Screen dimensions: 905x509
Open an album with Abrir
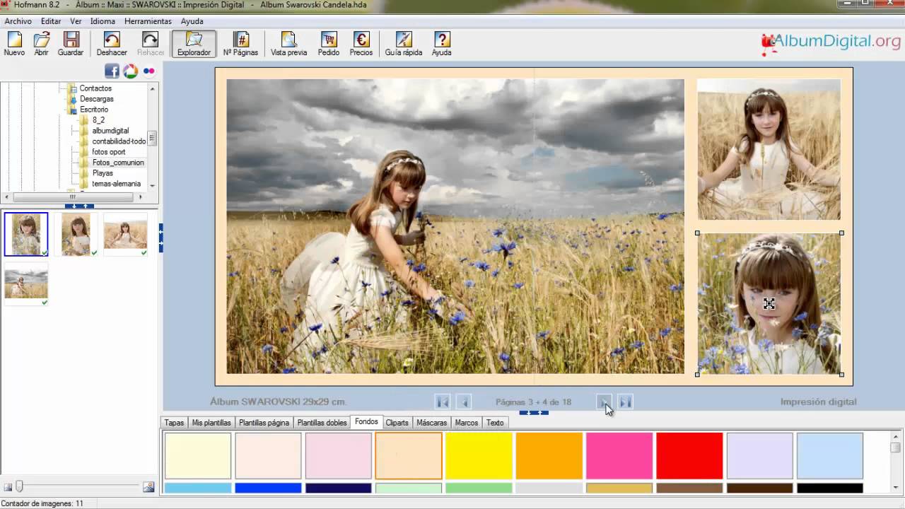coord(42,44)
